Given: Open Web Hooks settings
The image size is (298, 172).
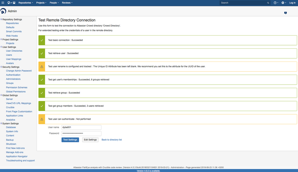Looking at the screenshot, I should click(12, 36).
